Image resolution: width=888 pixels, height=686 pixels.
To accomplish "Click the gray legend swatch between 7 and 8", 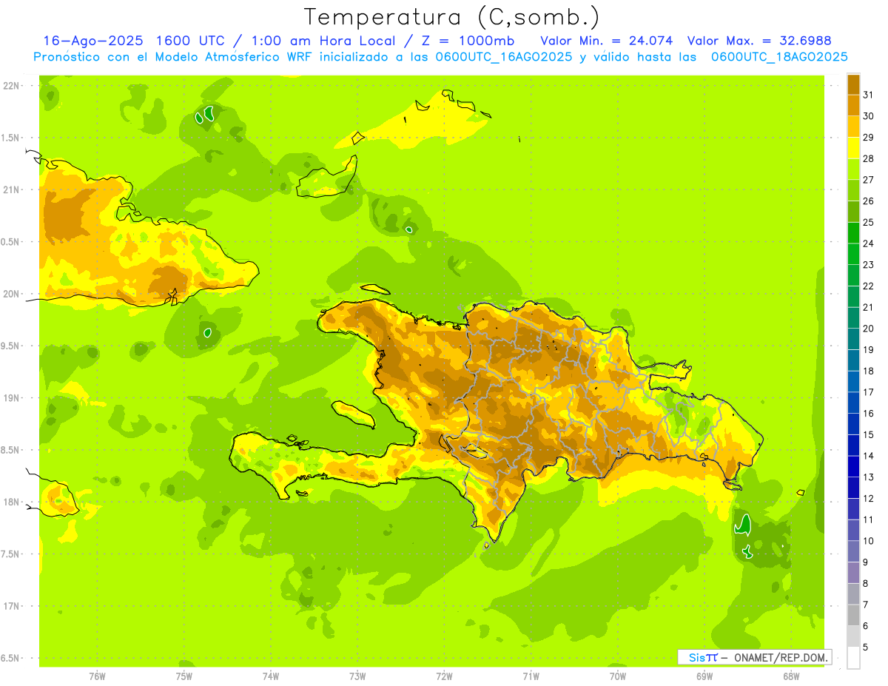I will [x=853, y=593].
